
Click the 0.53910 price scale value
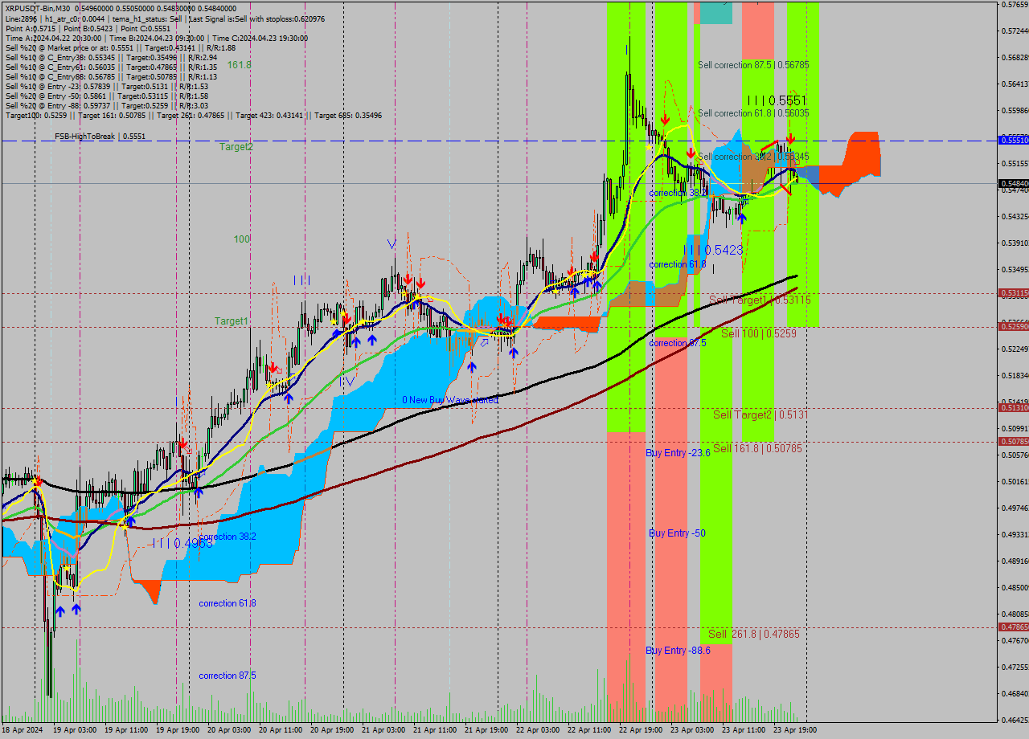click(x=1015, y=243)
